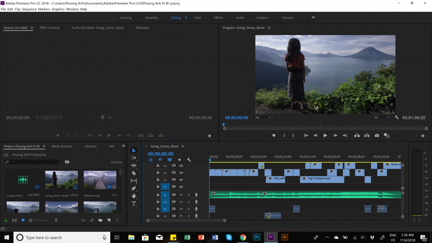Select the Track Select Forward tool
The image size is (432, 243).
pos(134,158)
